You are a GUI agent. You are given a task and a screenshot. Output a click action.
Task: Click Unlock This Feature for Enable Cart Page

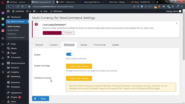79,66
